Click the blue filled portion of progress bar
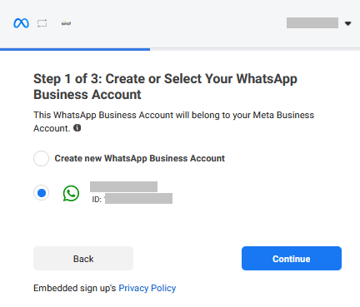360x307 pixels. tap(75, 49)
